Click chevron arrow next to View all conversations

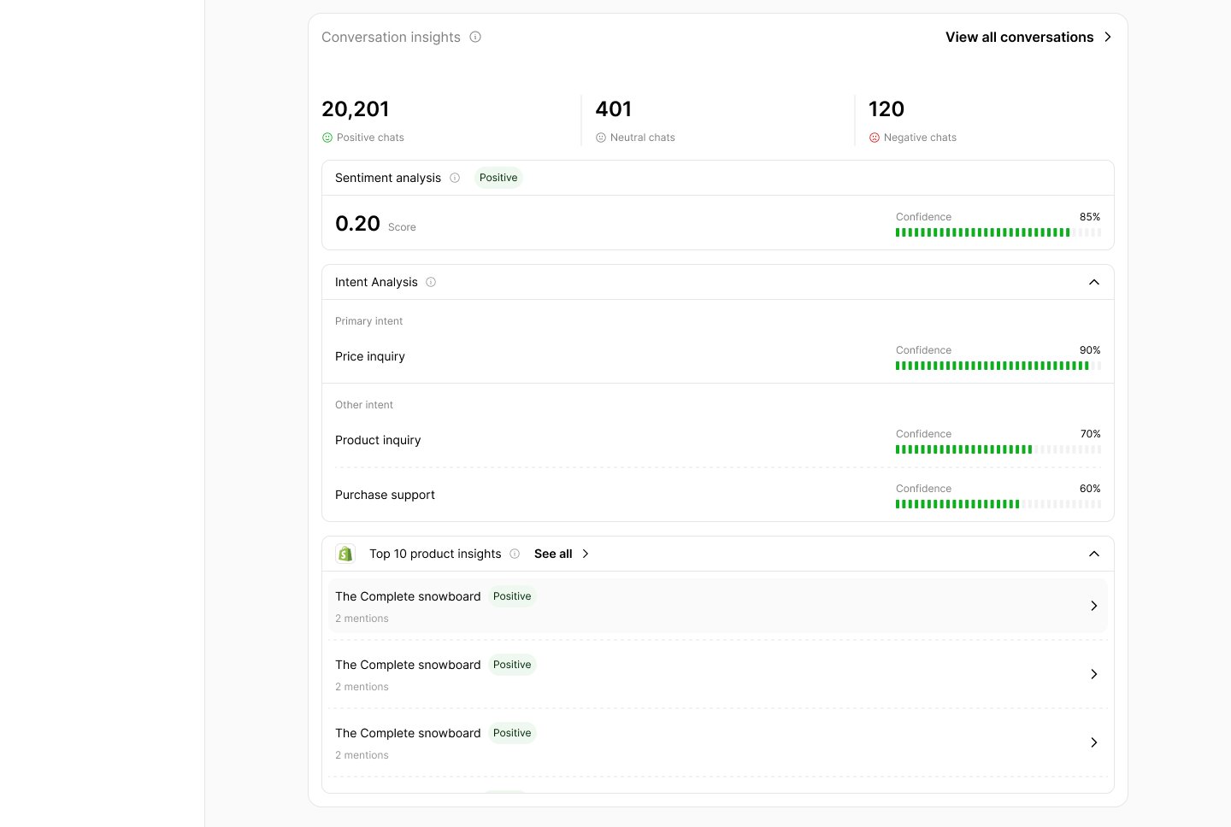[x=1108, y=37]
